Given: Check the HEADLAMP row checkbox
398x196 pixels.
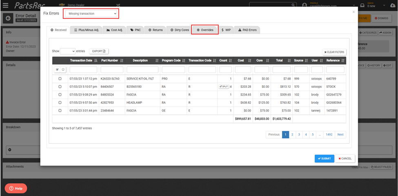Looking at the screenshot, I should (60, 102).
